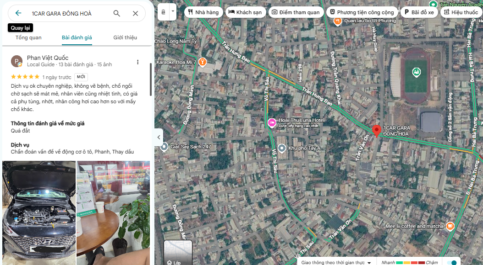This screenshot has height=265, width=483.
Task: Click Quán lẩu bò Út Phương marker
Action: tap(338, 21)
